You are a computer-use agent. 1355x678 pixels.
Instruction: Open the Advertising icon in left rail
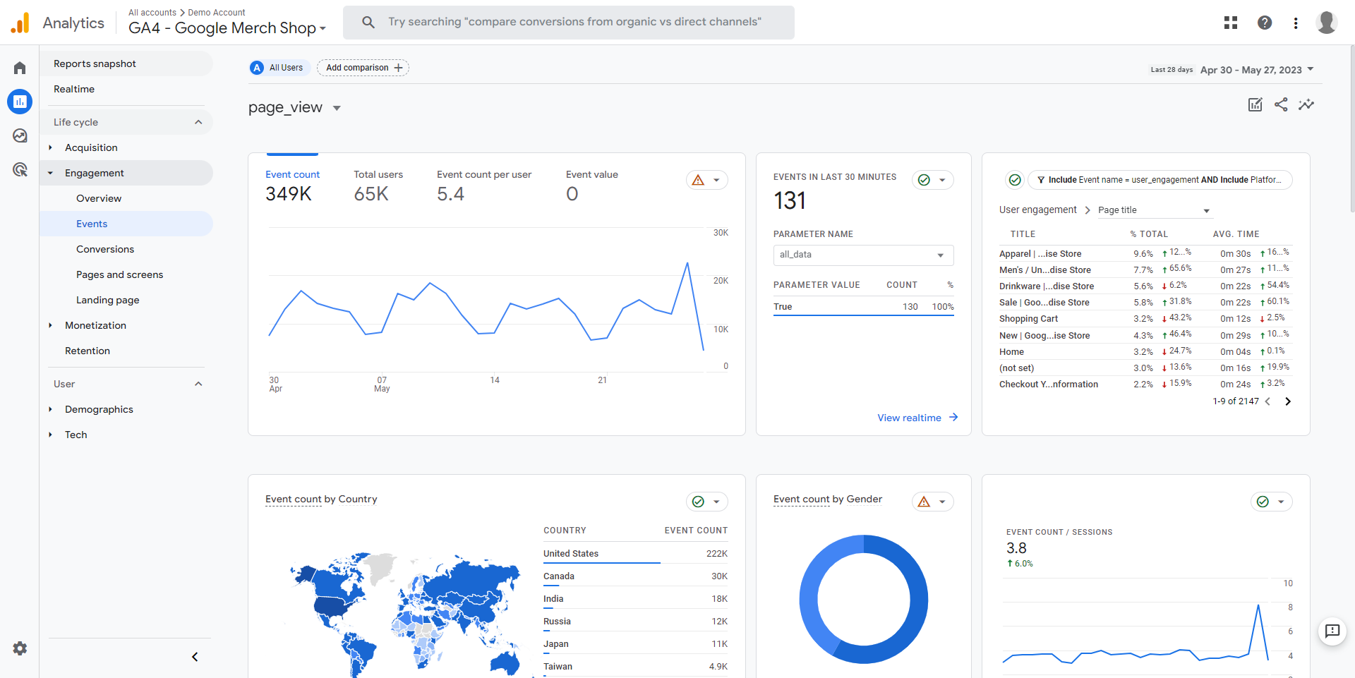[20, 169]
